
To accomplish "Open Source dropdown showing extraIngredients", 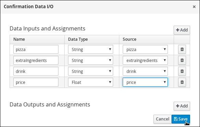I will click(x=145, y=60).
